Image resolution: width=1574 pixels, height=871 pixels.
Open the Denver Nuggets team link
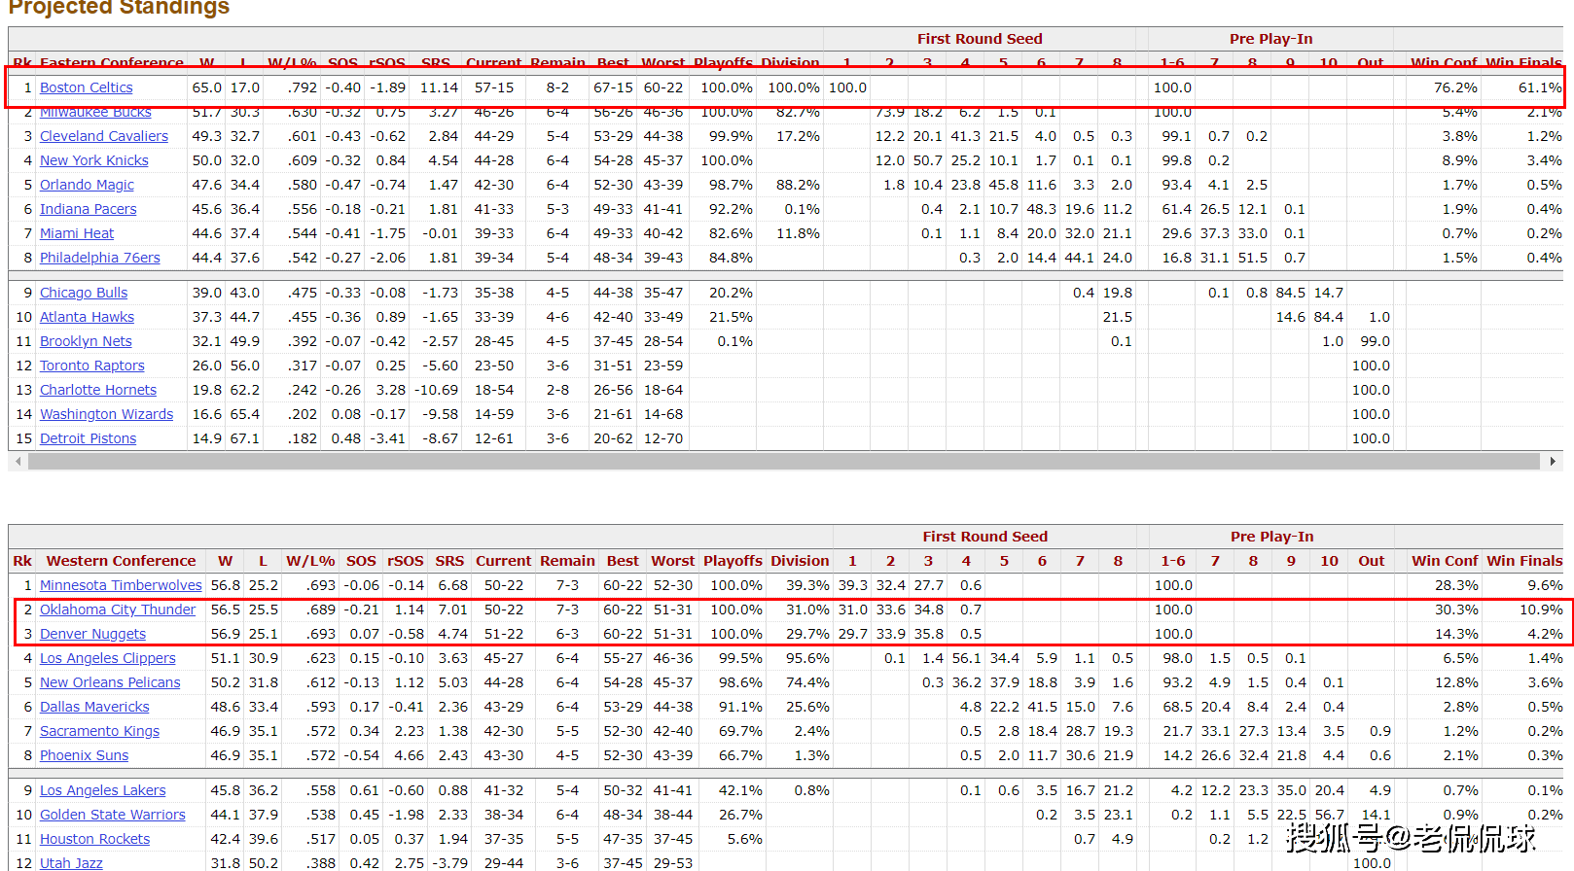tap(92, 634)
